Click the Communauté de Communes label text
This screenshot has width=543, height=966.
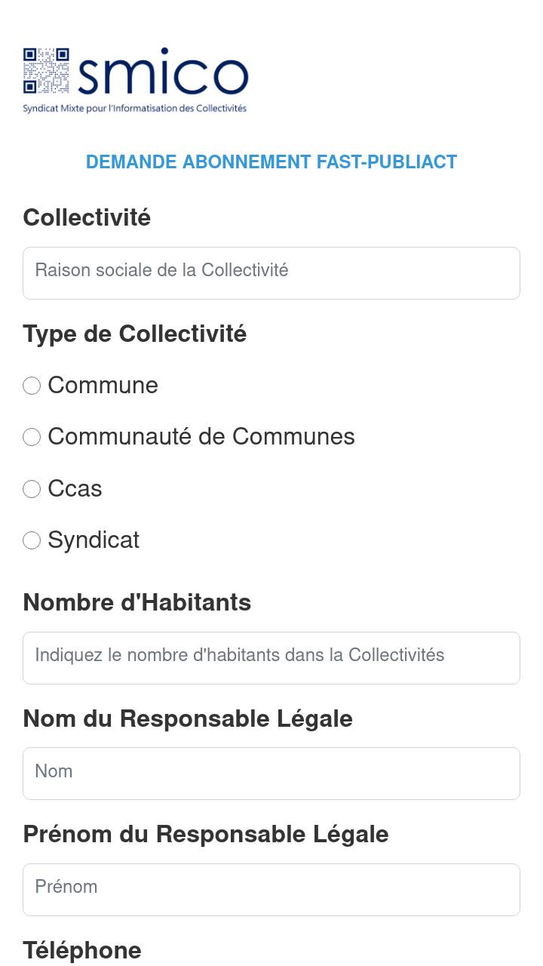click(201, 437)
